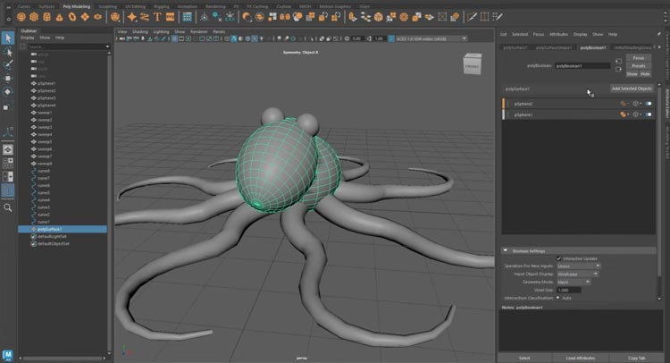Image resolution: width=670 pixels, height=363 pixels.
Task: Open the Poly Modeling shelf tab
Action: pyautogui.click(x=77, y=6)
